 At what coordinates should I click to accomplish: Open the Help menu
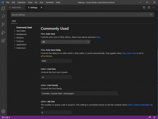[x=58, y=2]
